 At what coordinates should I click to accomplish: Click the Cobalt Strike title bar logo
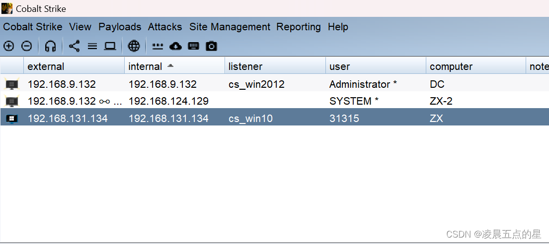7,8
